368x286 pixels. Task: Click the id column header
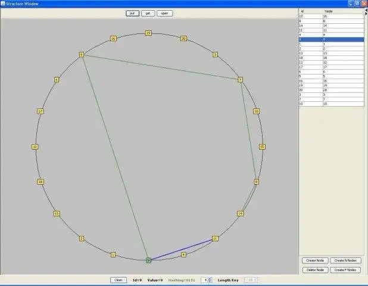coord(311,11)
